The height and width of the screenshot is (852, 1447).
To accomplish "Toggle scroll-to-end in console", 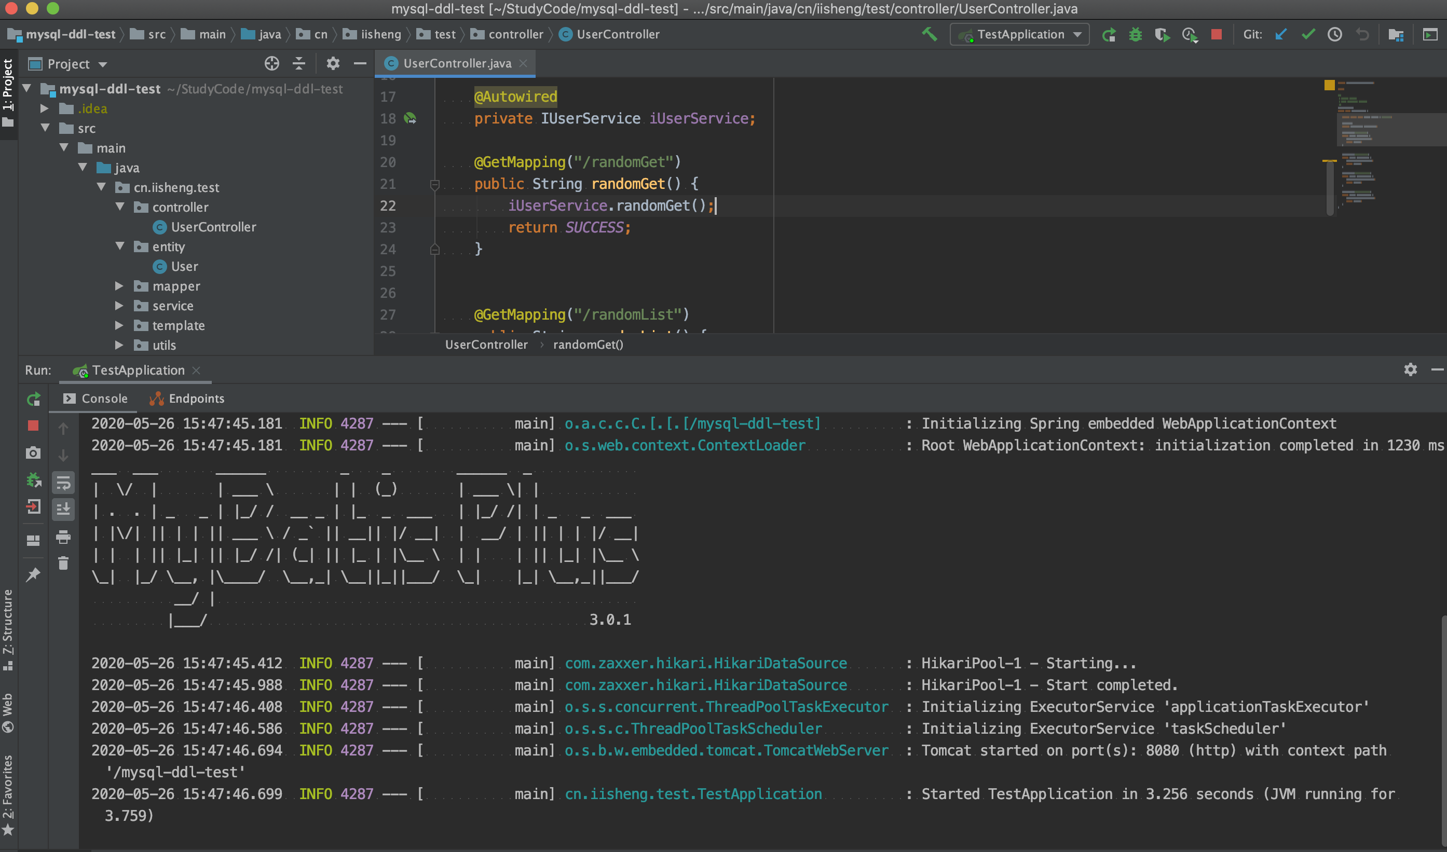I will pos(63,509).
